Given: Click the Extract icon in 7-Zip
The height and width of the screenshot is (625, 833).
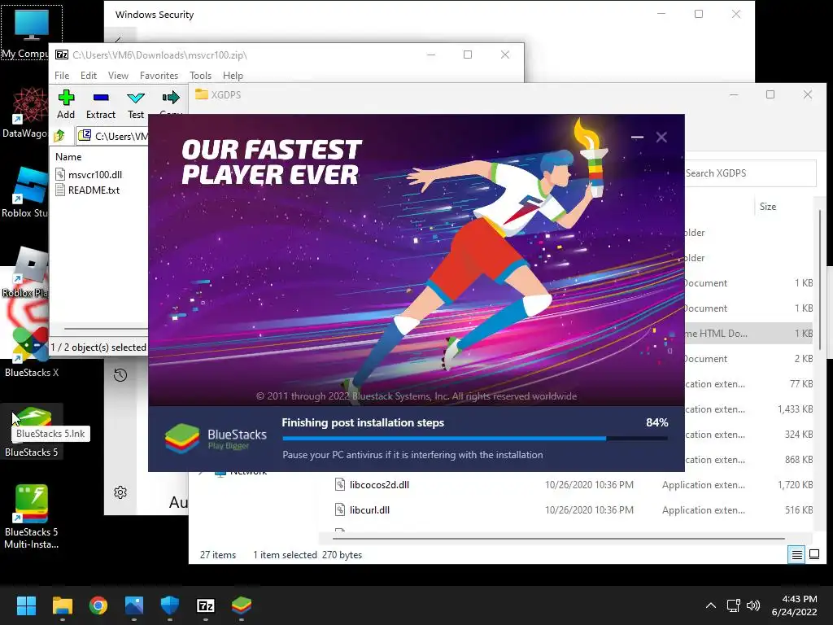Looking at the screenshot, I should (100, 104).
